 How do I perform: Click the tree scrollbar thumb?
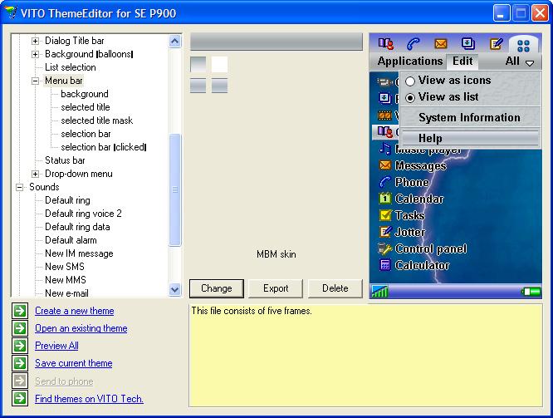coord(175,189)
